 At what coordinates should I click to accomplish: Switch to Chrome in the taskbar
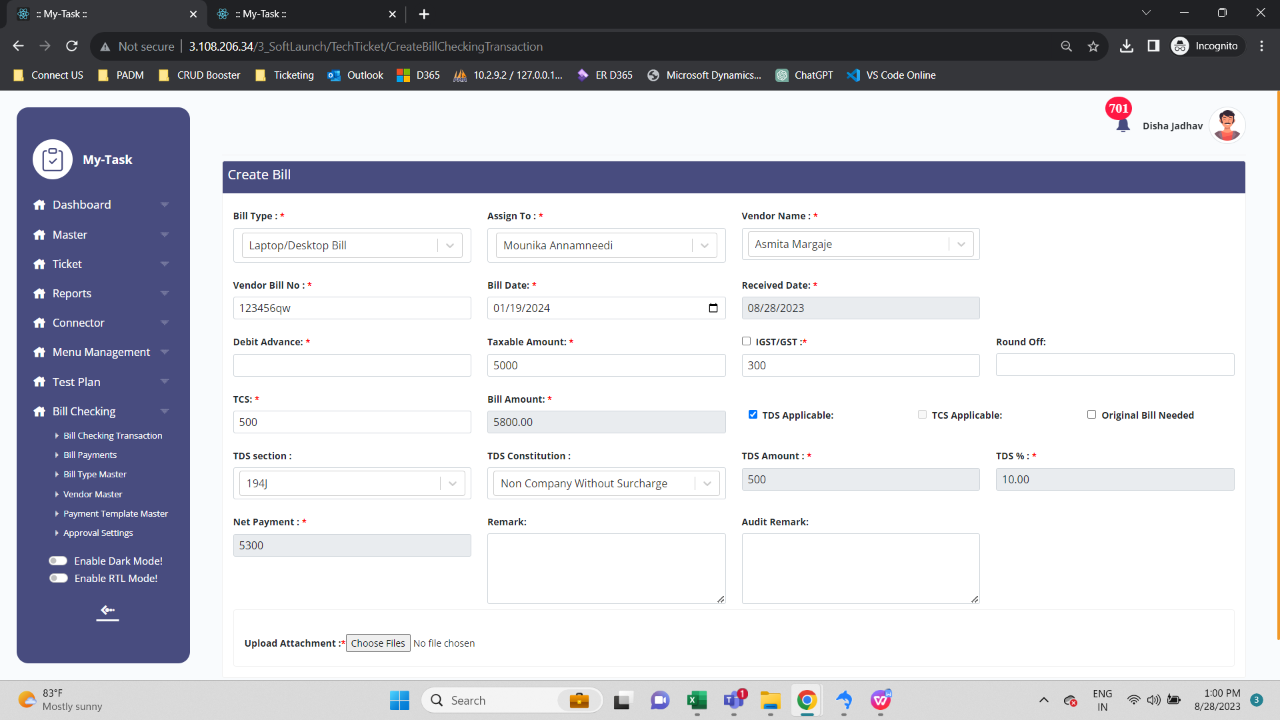(x=807, y=700)
